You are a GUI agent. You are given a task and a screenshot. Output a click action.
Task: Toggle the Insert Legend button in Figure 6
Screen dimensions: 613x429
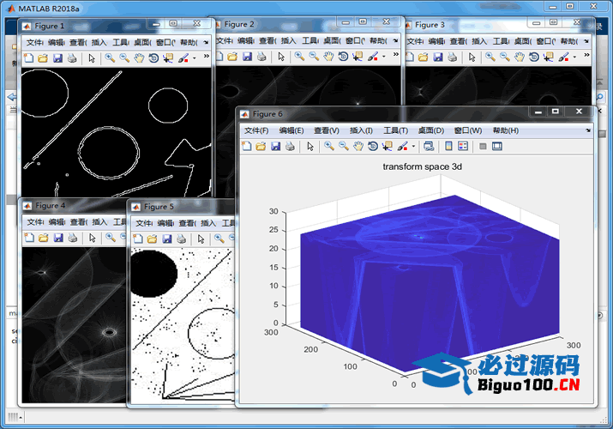coord(463,147)
